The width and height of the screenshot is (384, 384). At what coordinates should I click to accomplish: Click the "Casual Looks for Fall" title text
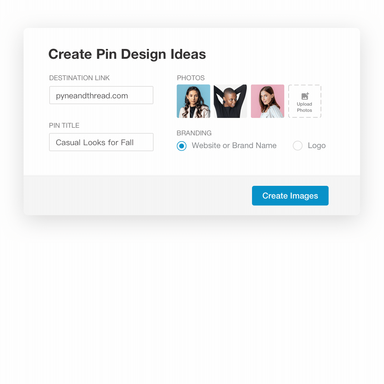[x=95, y=143]
